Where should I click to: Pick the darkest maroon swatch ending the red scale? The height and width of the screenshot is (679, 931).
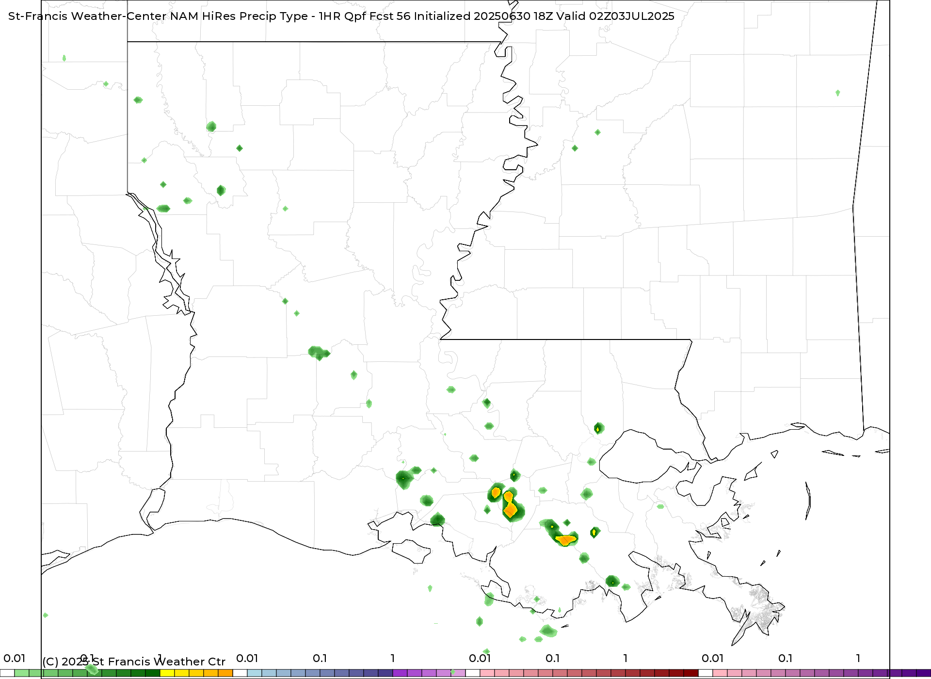click(x=691, y=673)
